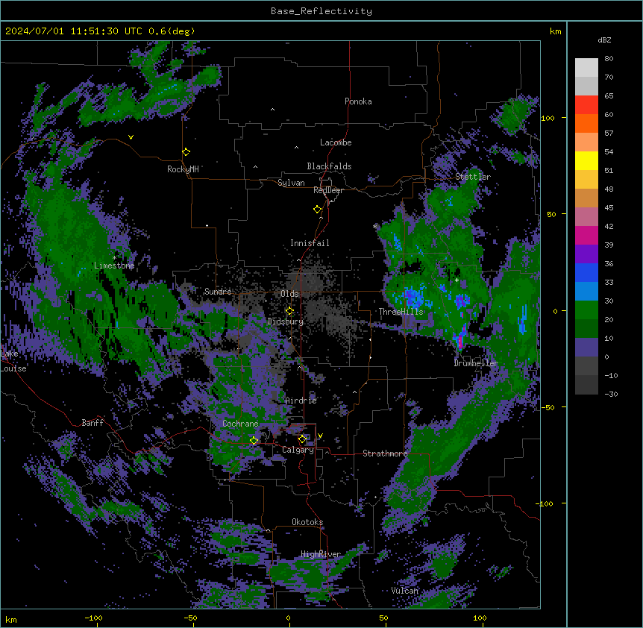Viewport: 643px width, 628px height.
Task: Select the Olds label
Action: (x=289, y=294)
